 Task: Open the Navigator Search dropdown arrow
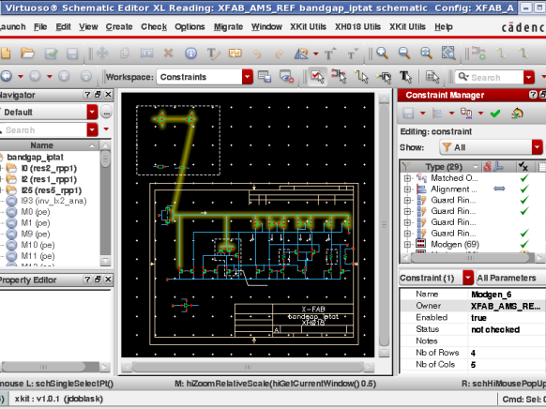tap(92, 129)
